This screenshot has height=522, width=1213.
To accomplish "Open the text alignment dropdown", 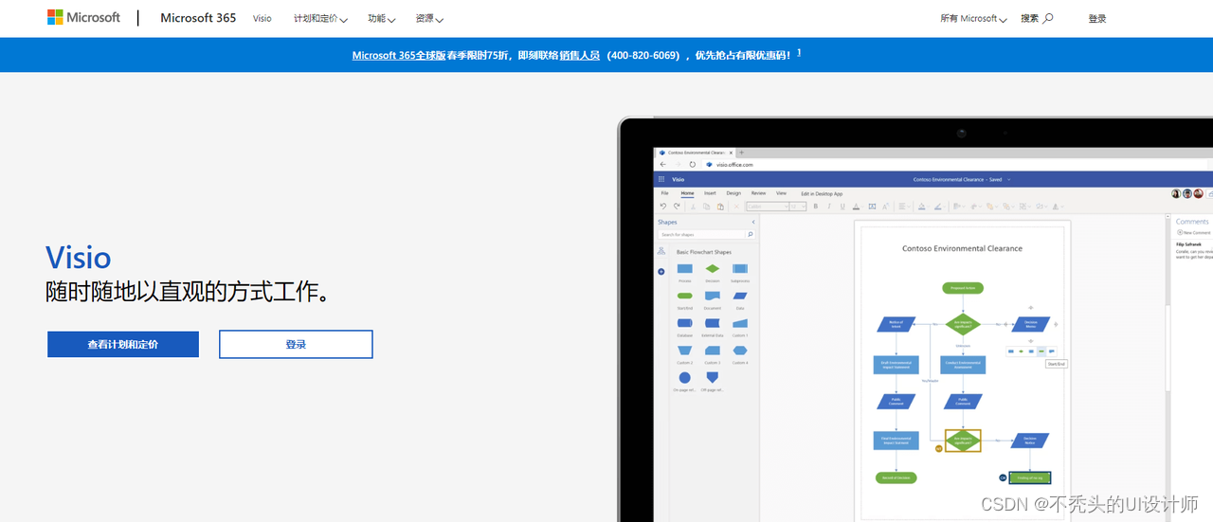I will click(x=903, y=207).
